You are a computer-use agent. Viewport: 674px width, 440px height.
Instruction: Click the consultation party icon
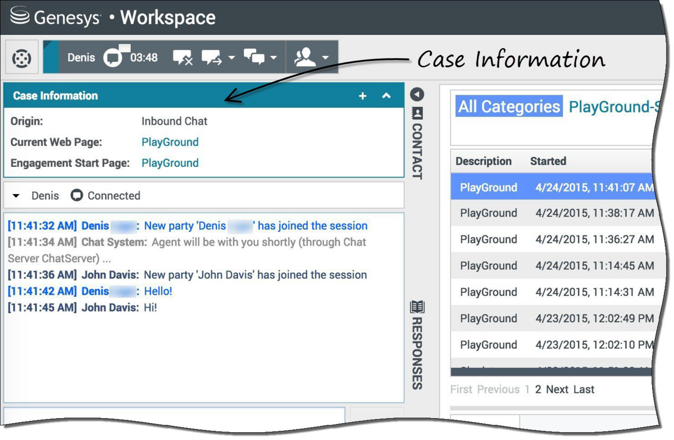click(305, 57)
